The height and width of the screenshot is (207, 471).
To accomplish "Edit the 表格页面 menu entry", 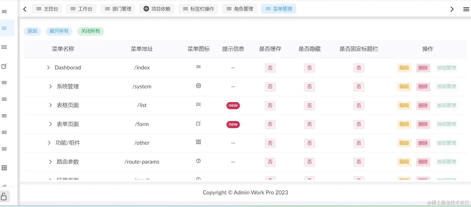I will tap(404, 105).
